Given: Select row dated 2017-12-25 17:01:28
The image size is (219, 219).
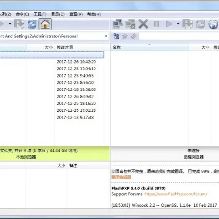Looking at the screenshot, I should point(52,110).
